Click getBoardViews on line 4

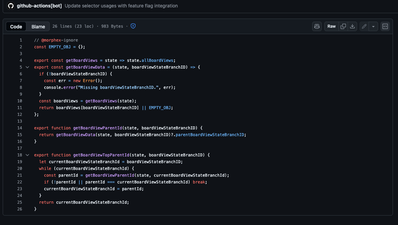[x=82, y=60]
